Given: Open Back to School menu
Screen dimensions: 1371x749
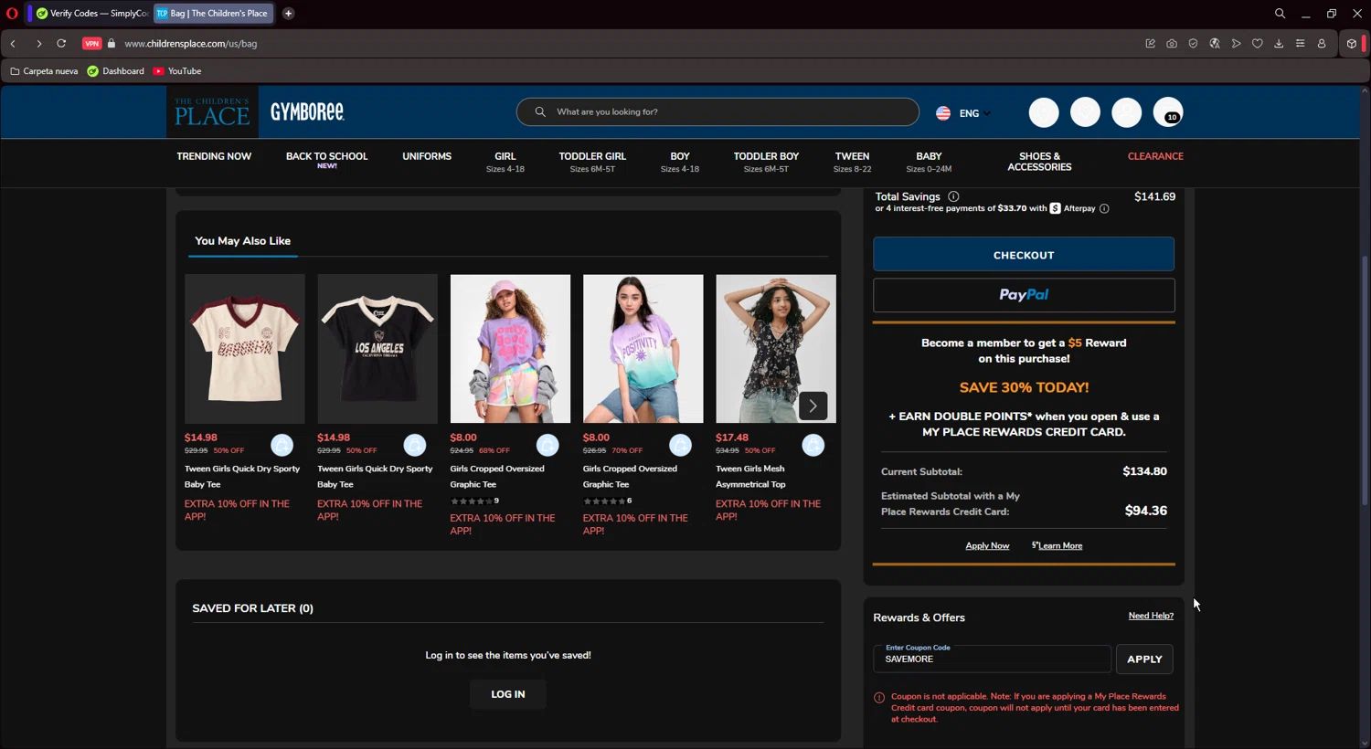Looking at the screenshot, I should (x=326, y=160).
